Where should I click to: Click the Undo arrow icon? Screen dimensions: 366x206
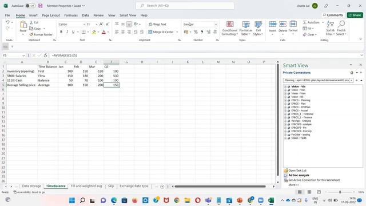coord(7,22)
